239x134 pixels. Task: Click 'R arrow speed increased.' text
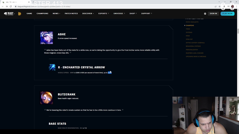(67, 38)
